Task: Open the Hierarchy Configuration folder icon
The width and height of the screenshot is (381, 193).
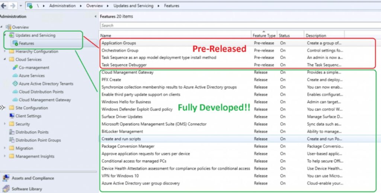Action: [12, 51]
